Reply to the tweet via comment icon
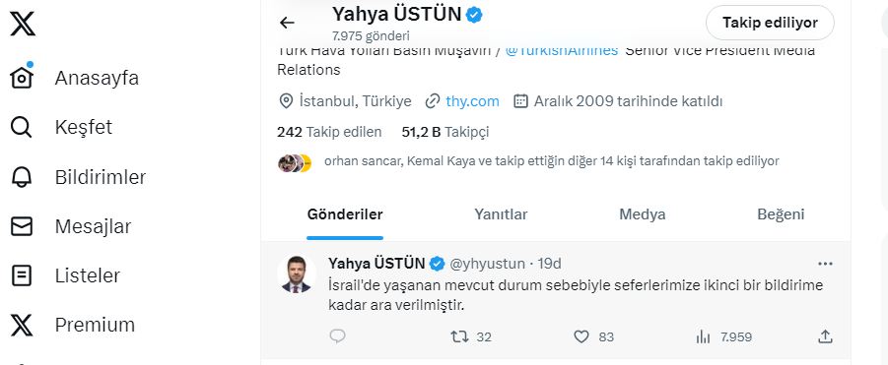888x365 pixels. coord(337,336)
